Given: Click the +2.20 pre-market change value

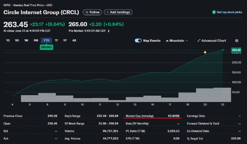Looking at the screenshot, I should pos(95,24).
